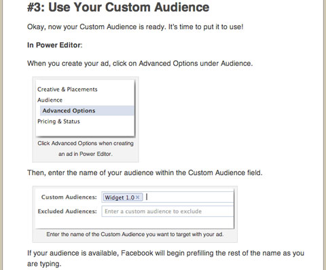Click the '#3: Use Your Custom Audience' heading
This screenshot has height=270, width=326.
(x=118, y=7)
